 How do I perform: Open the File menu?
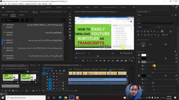click(2, 4)
